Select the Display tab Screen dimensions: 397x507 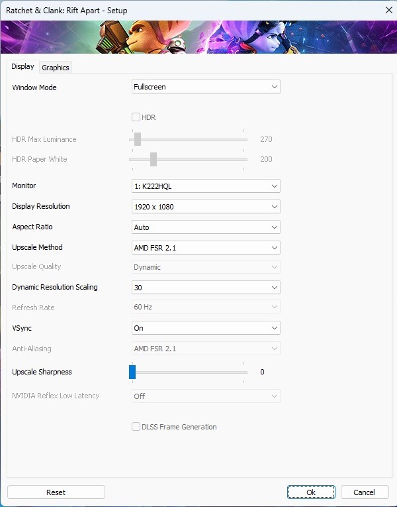22,66
